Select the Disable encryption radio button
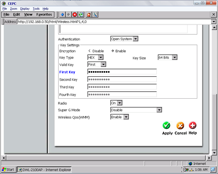 point(90,51)
